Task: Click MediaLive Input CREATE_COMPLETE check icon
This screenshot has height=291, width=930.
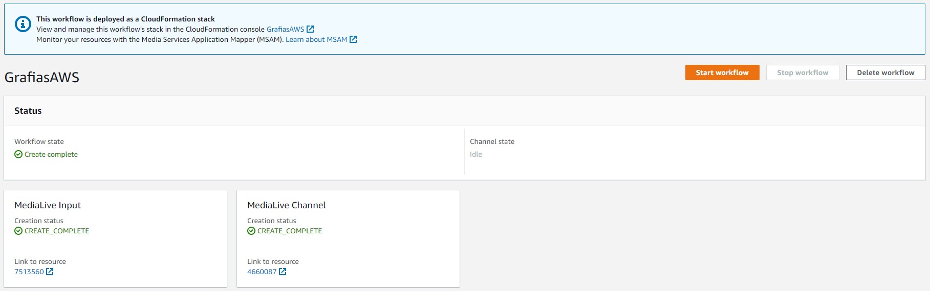Action: click(x=18, y=231)
